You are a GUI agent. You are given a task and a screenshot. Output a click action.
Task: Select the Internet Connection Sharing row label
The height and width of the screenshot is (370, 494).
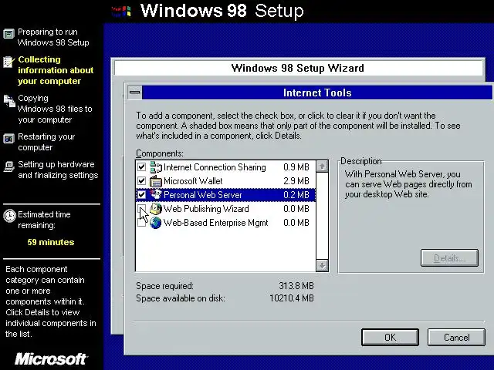[x=215, y=167]
